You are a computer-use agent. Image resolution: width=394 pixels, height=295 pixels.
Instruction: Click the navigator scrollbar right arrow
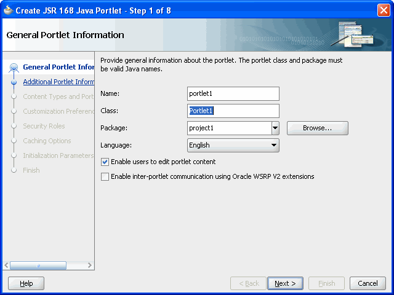tap(90, 265)
